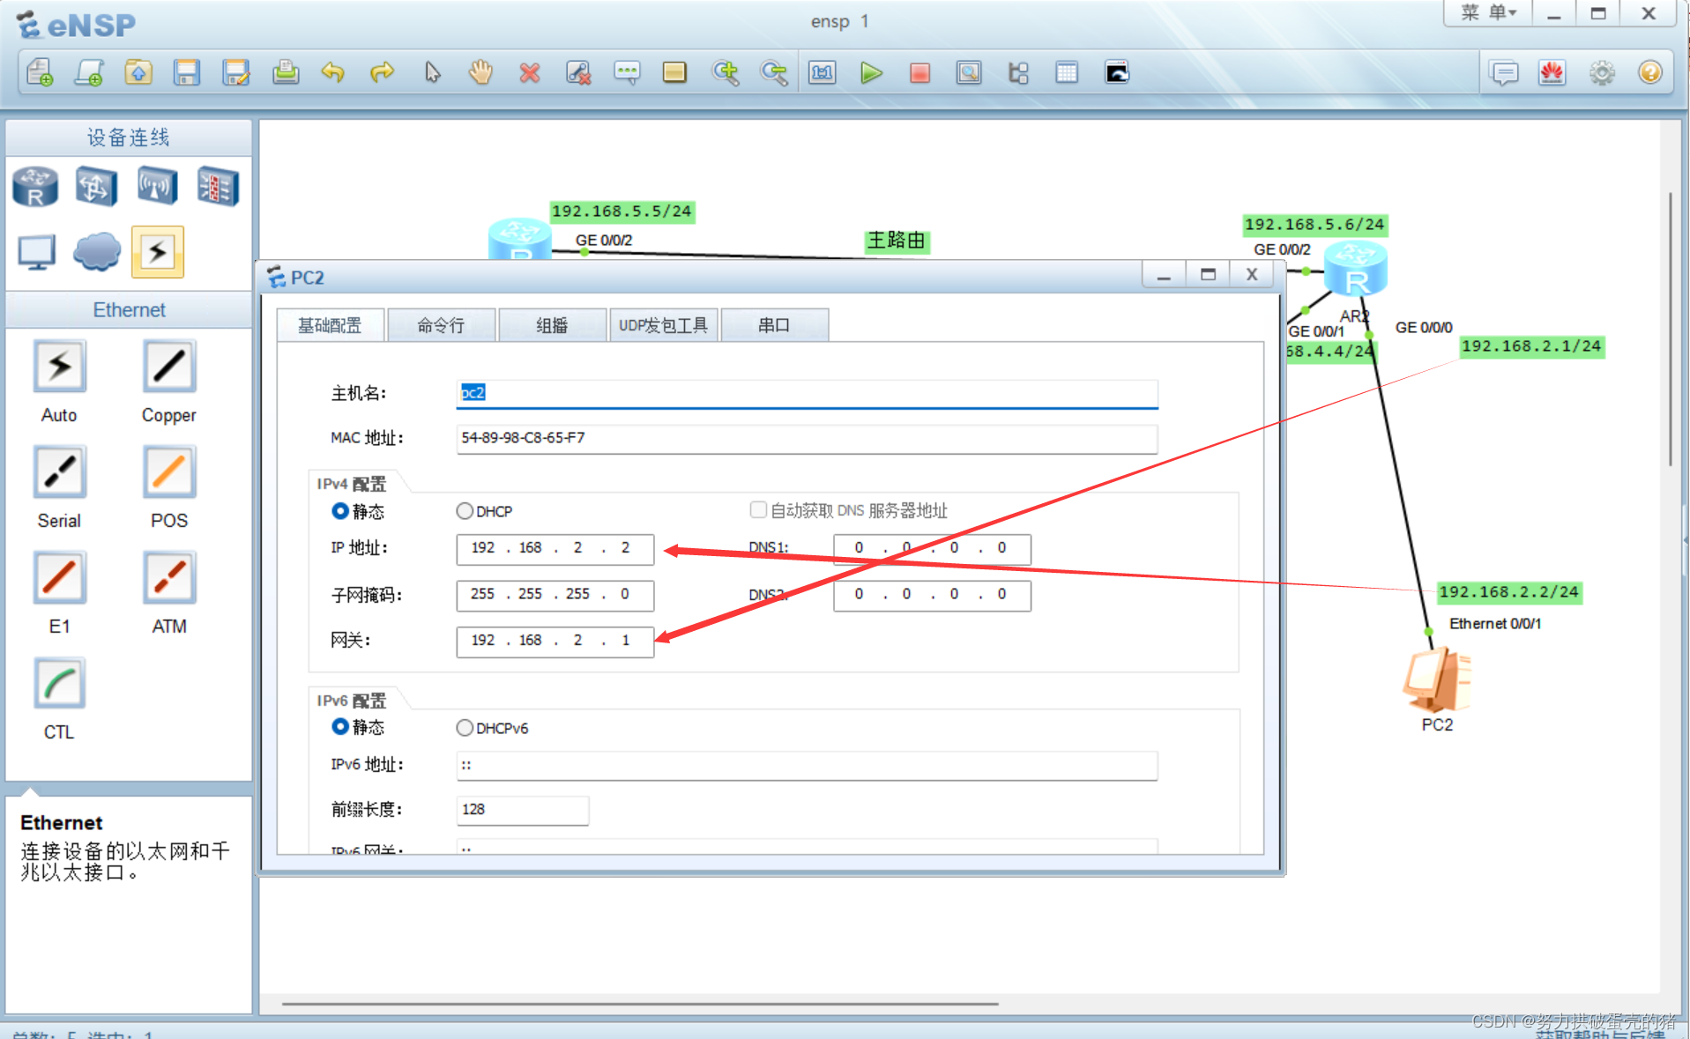Screen dimensions: 1690x1039
Task: Stop devices with red square icon
Action: click(x=919, y=72)
